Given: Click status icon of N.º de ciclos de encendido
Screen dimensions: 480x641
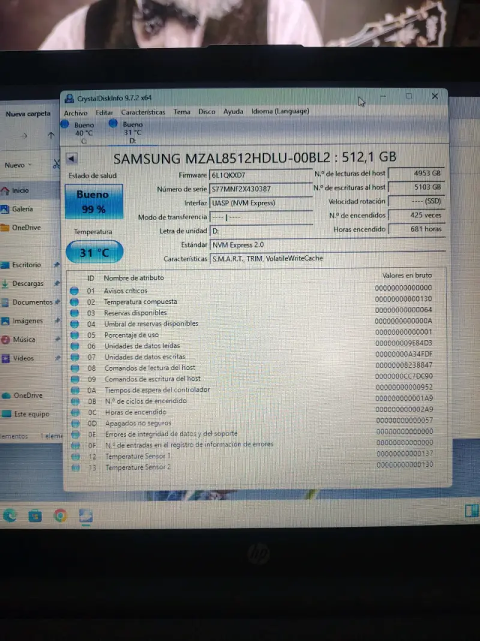Looking at the screenshot, I should pos(76,401).
